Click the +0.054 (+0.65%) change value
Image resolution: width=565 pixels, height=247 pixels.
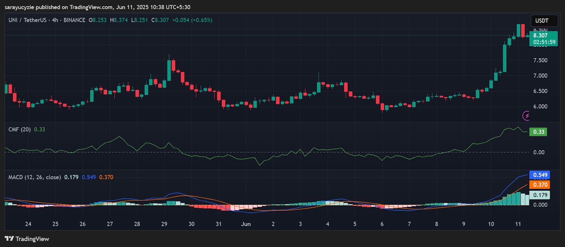click(x=192, y=20)
